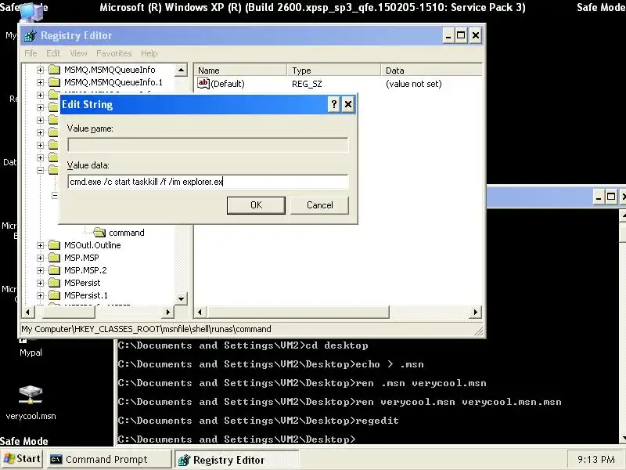
Task: Open the Edit menu in Registry Editor
Action: coord(53,53)
